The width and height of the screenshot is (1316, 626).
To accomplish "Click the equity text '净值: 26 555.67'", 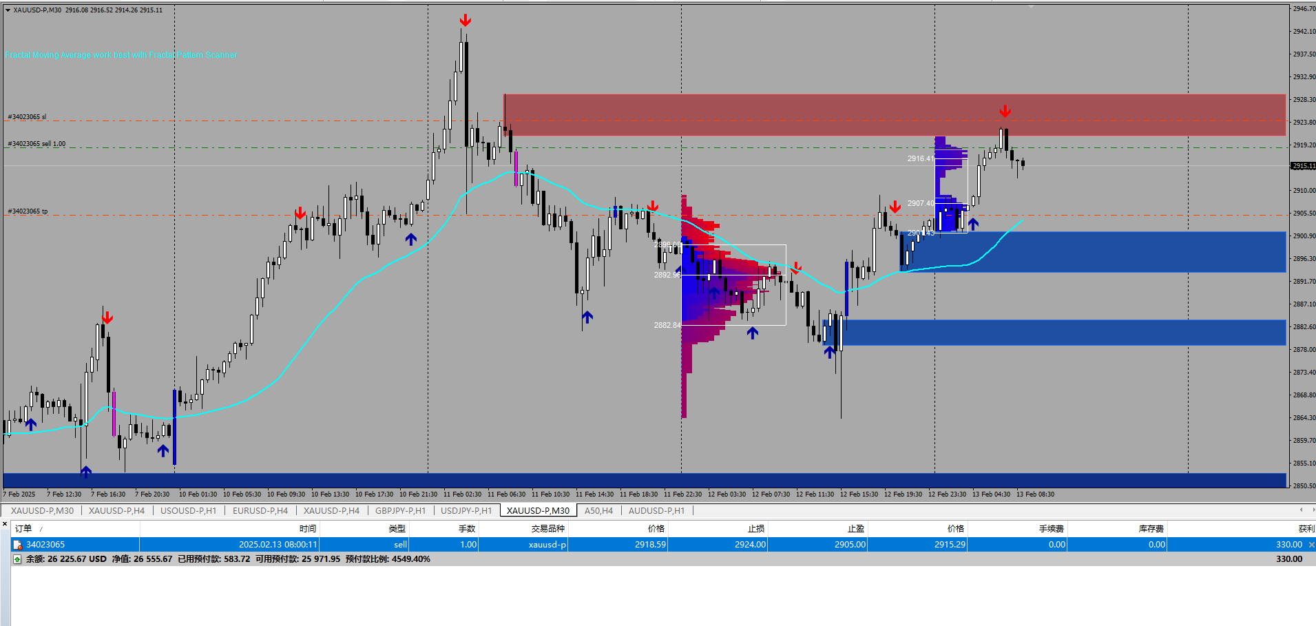I will coord(142,559).
